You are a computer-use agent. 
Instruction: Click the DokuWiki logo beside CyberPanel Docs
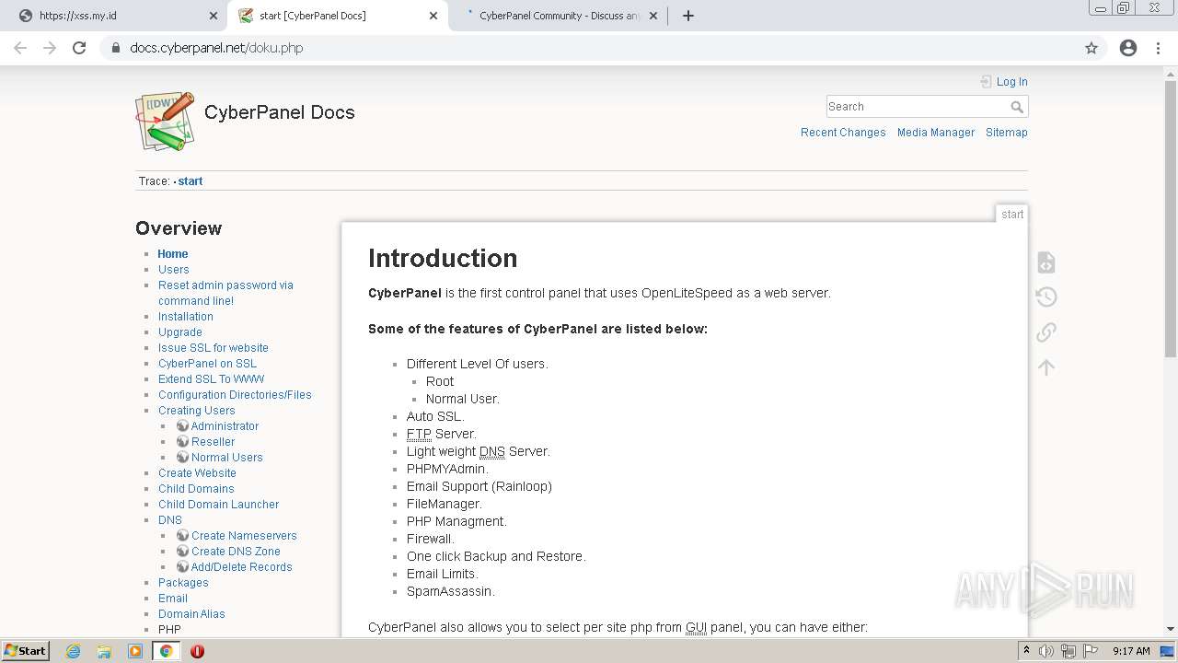click(x=166, y=121)
